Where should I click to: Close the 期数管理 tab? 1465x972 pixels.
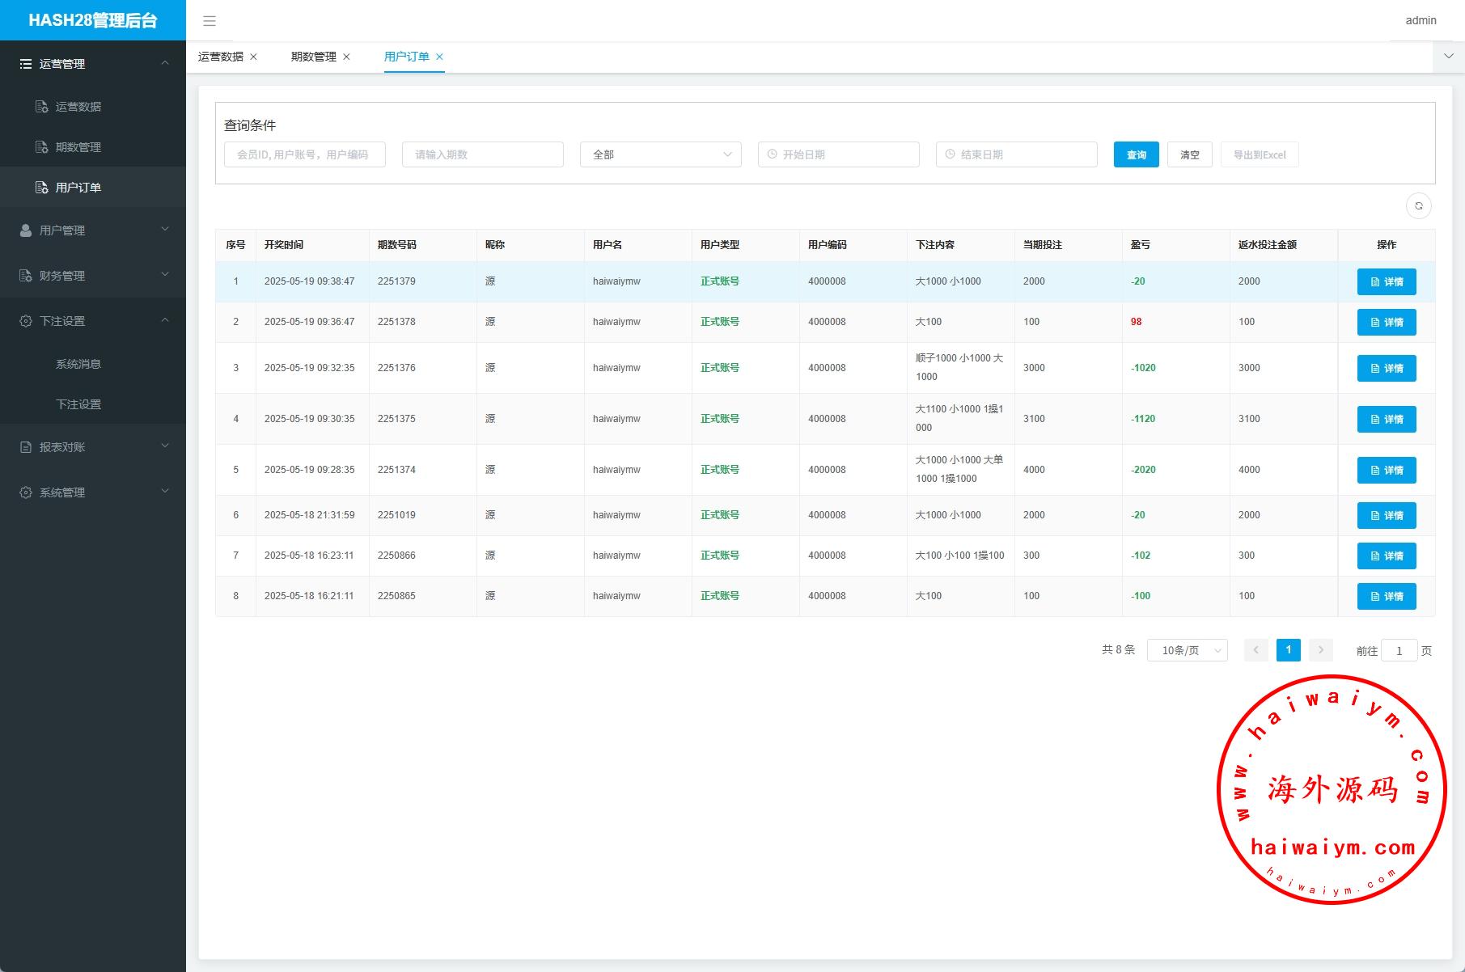coord(346,57)
